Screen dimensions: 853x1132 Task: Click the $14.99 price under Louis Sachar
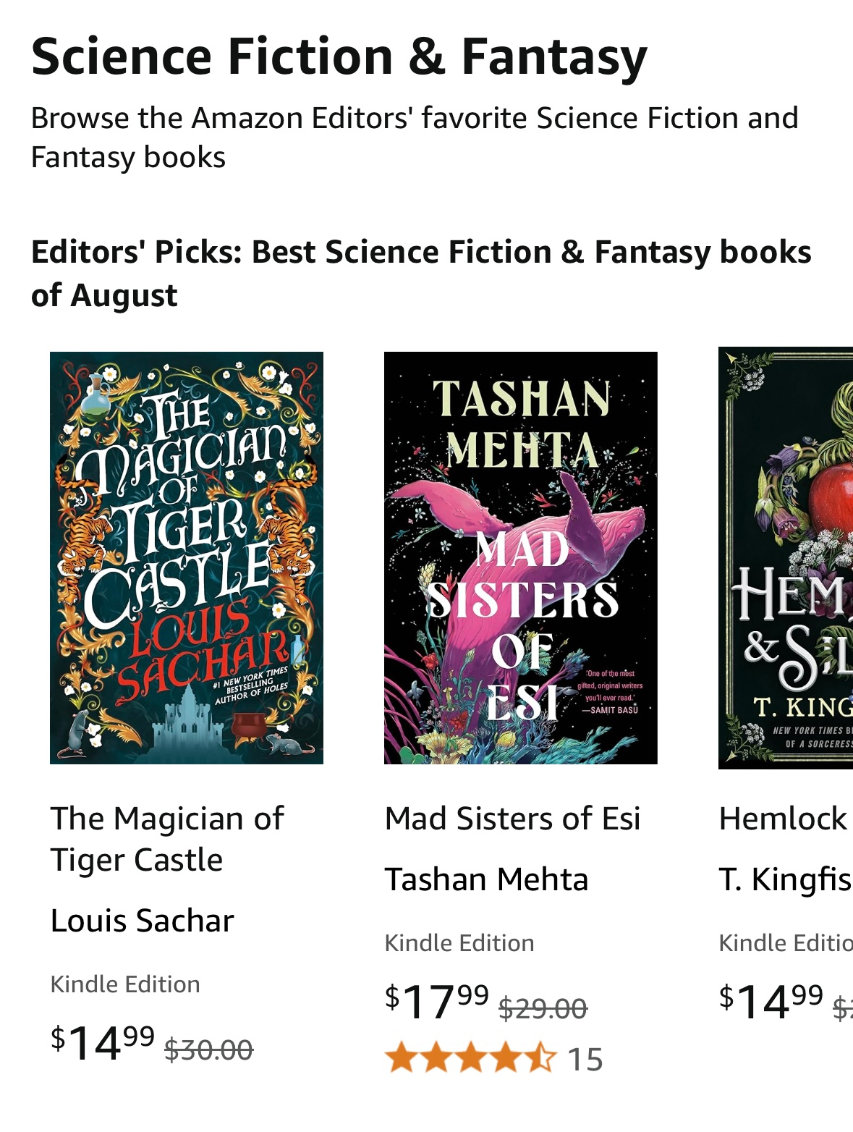(103, 1042)
